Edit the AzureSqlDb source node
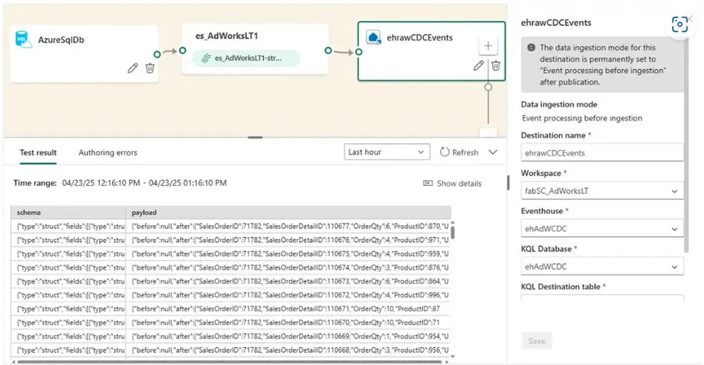This screenshot has width=704, height=365. (x=132, y=68)
